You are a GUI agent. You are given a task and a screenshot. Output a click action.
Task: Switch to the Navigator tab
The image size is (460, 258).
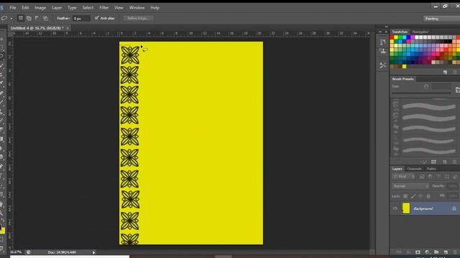(x=420, y=32)
